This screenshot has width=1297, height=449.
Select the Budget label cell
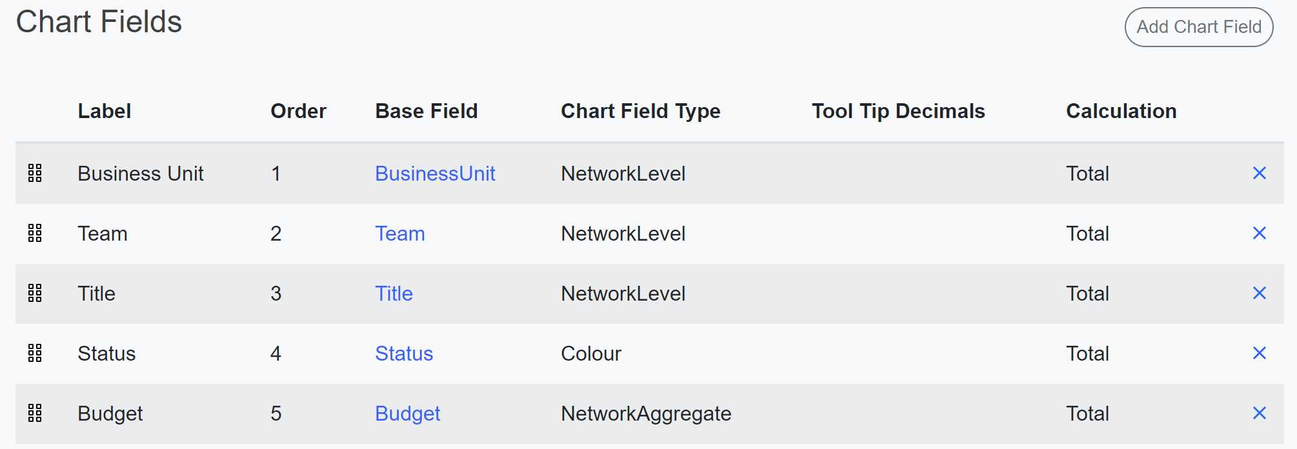(x=110, y=414)
